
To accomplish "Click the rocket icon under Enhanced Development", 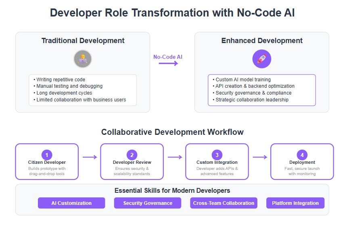I will [x=262, y=59].
